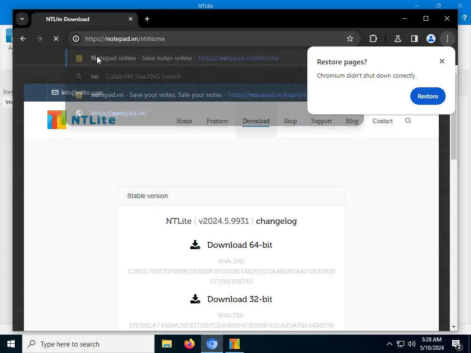Open the Extensions puzzle icon
471x353 pixels.
(x=373, y=39)
